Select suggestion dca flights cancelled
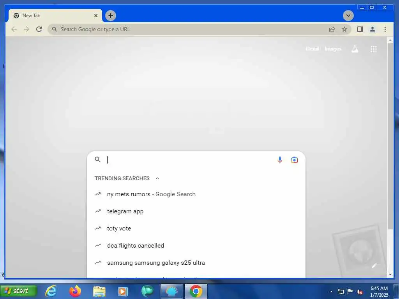The image size is (399, 299). [196, 245]
